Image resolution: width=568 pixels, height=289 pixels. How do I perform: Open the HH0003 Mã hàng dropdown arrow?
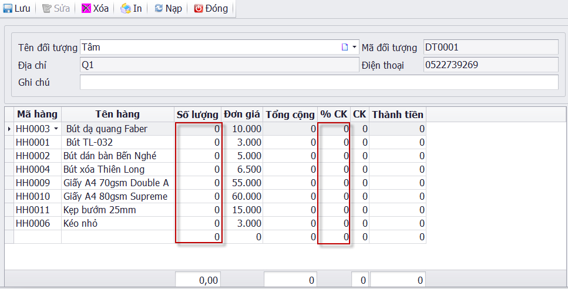[x=56, y=129]
